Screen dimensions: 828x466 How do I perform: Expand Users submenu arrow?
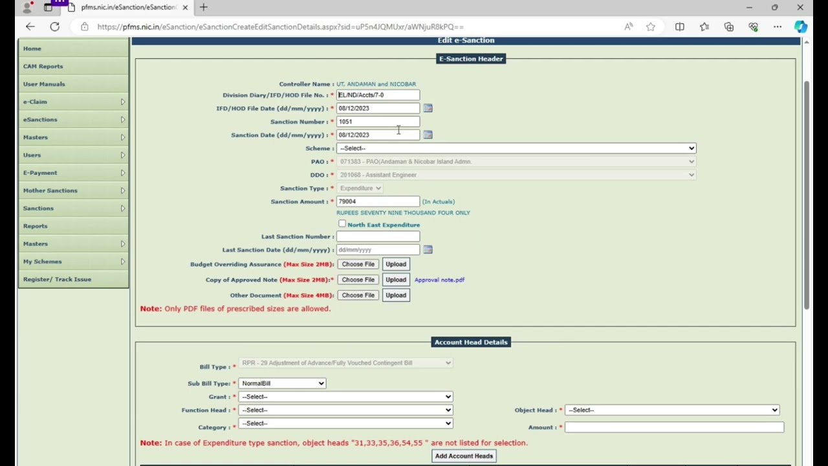click(122, 155)
